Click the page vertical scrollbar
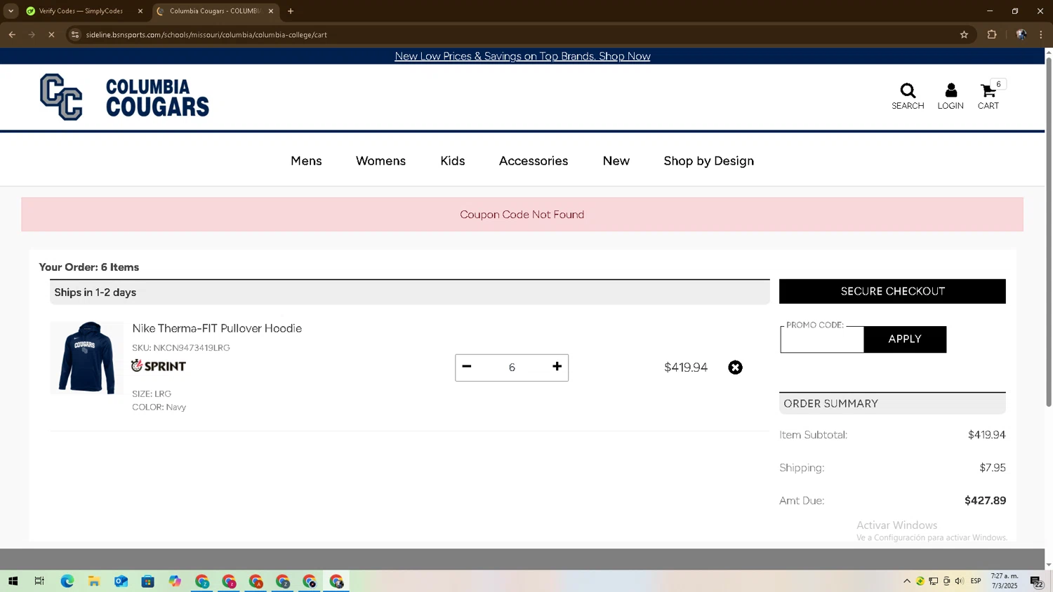1053x592 pixels. [1049, 231]
